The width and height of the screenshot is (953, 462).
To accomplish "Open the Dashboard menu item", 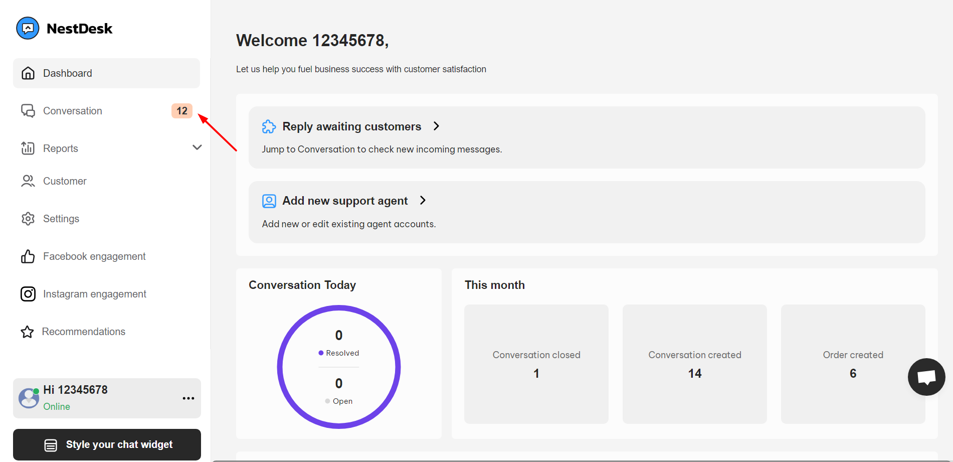I will tap(106, 73).
